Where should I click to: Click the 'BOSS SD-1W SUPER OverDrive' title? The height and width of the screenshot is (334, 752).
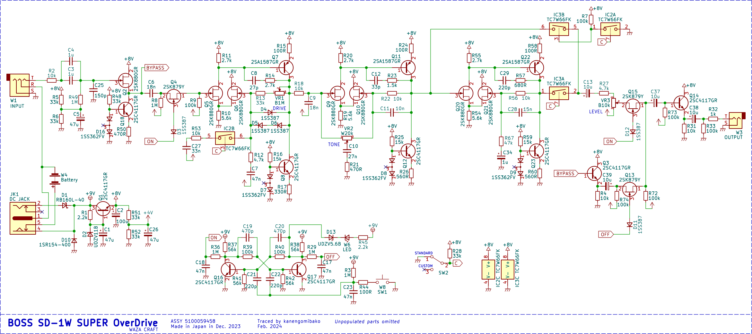pos(83,323)
